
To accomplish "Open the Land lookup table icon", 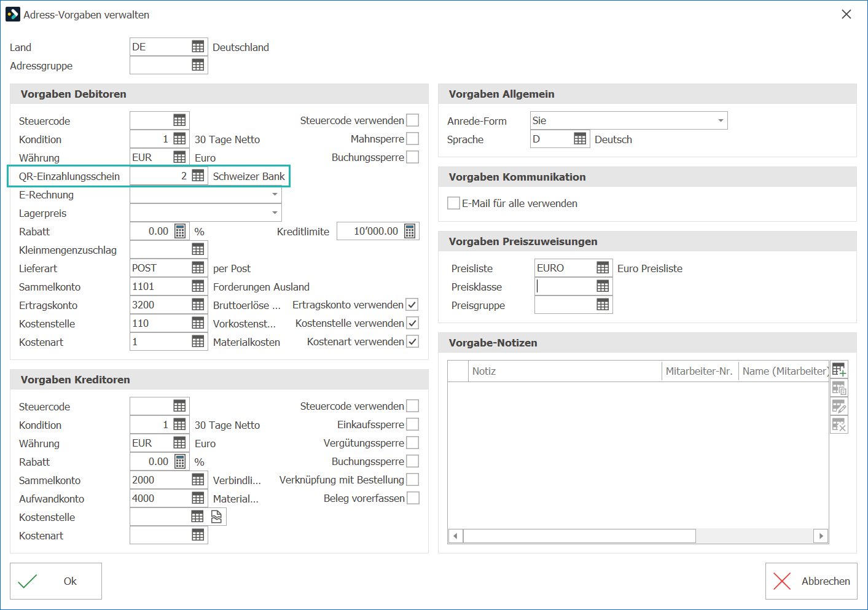I will [x=198, y=47].
